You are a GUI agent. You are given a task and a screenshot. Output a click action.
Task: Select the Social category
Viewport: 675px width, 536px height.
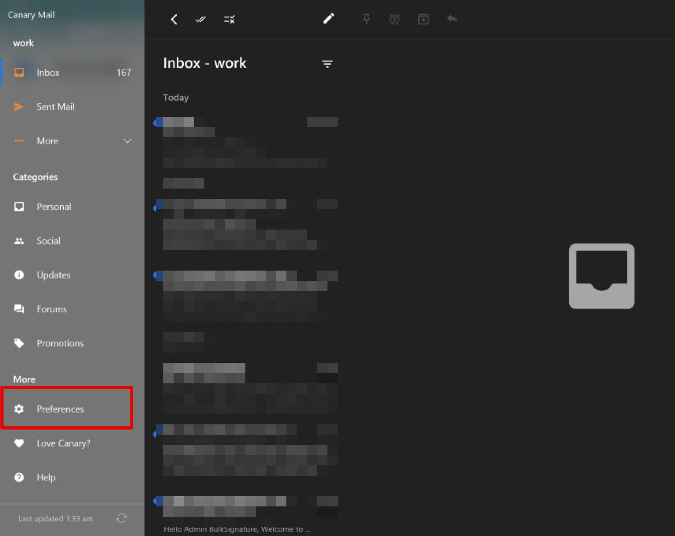(x=72, y=241)
